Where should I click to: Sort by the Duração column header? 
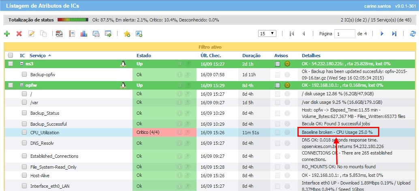(251, 55)
